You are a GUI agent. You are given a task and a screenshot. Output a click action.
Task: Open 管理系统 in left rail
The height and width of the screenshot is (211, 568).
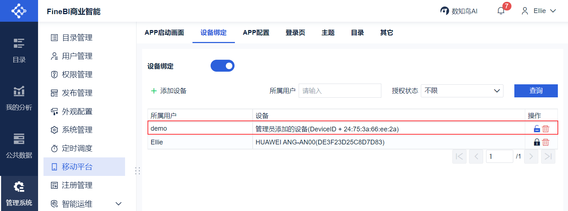19,194
